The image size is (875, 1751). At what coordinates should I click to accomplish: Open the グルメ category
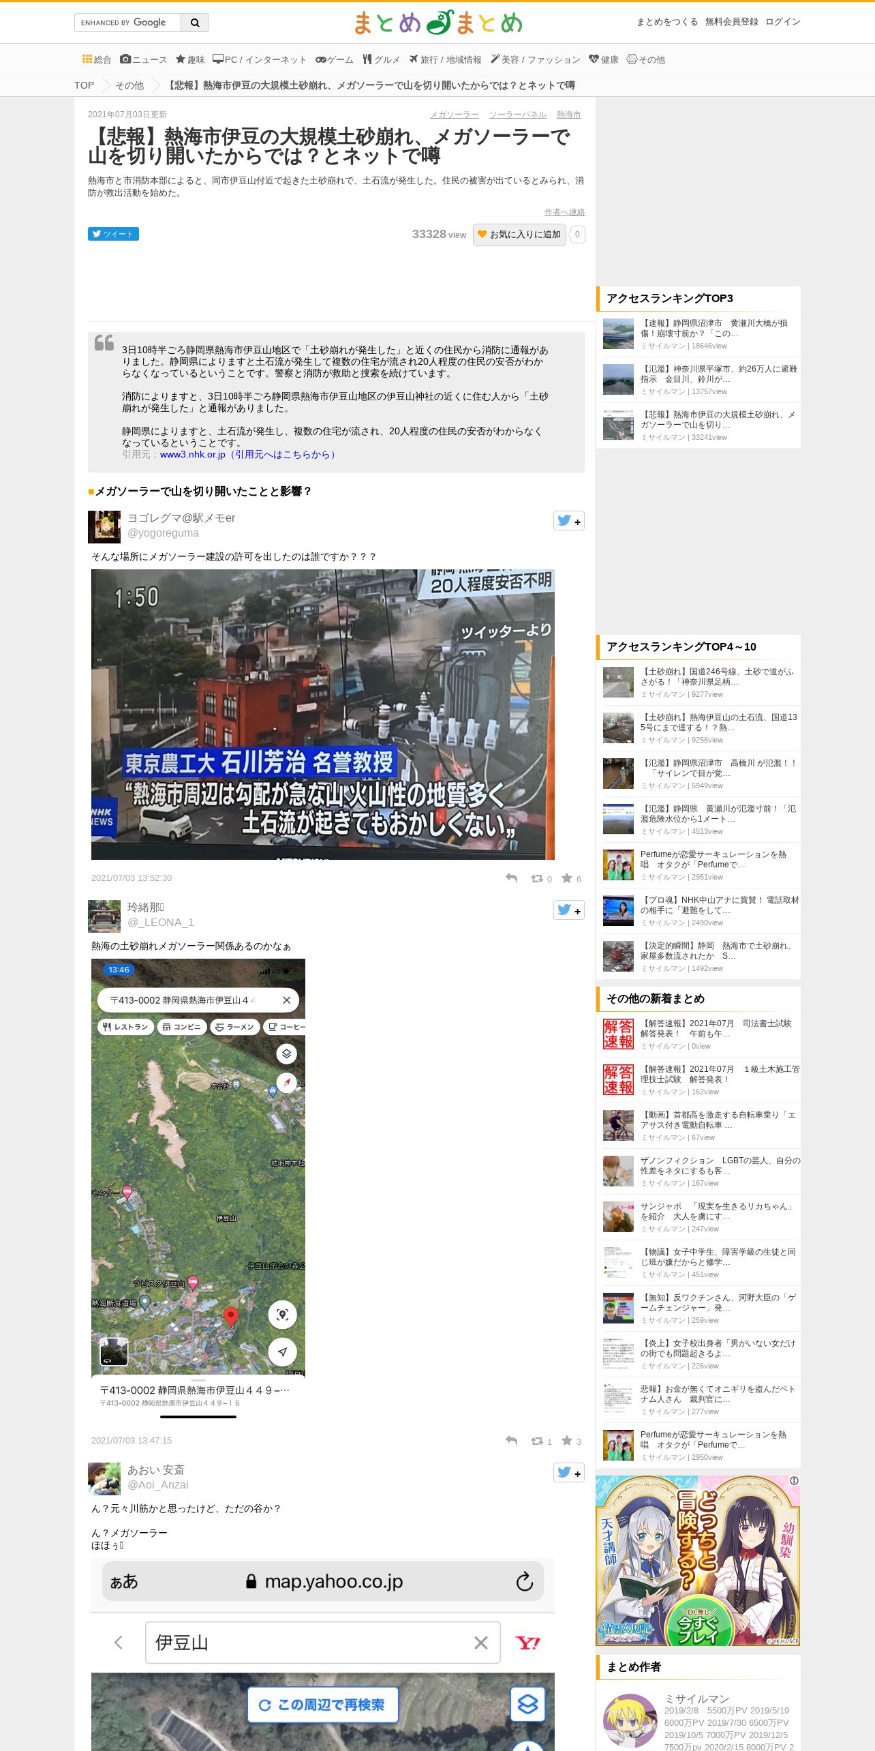(x=381, y=59)
